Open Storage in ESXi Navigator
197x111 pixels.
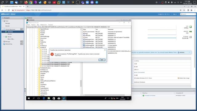coord(7,42)
